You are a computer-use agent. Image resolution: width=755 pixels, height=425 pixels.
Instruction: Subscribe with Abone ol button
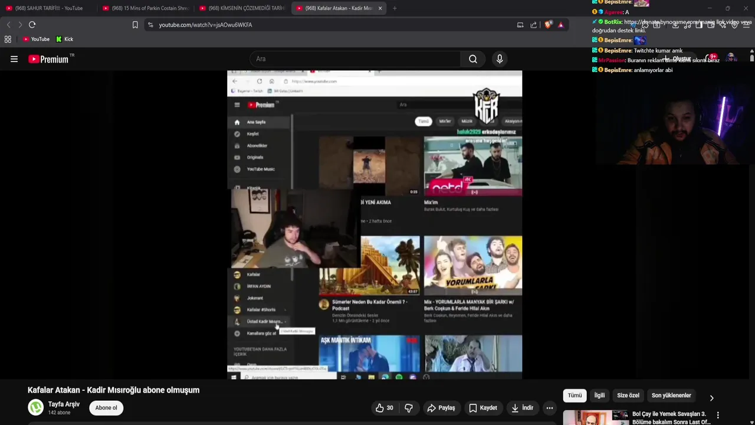coord(106,408)
